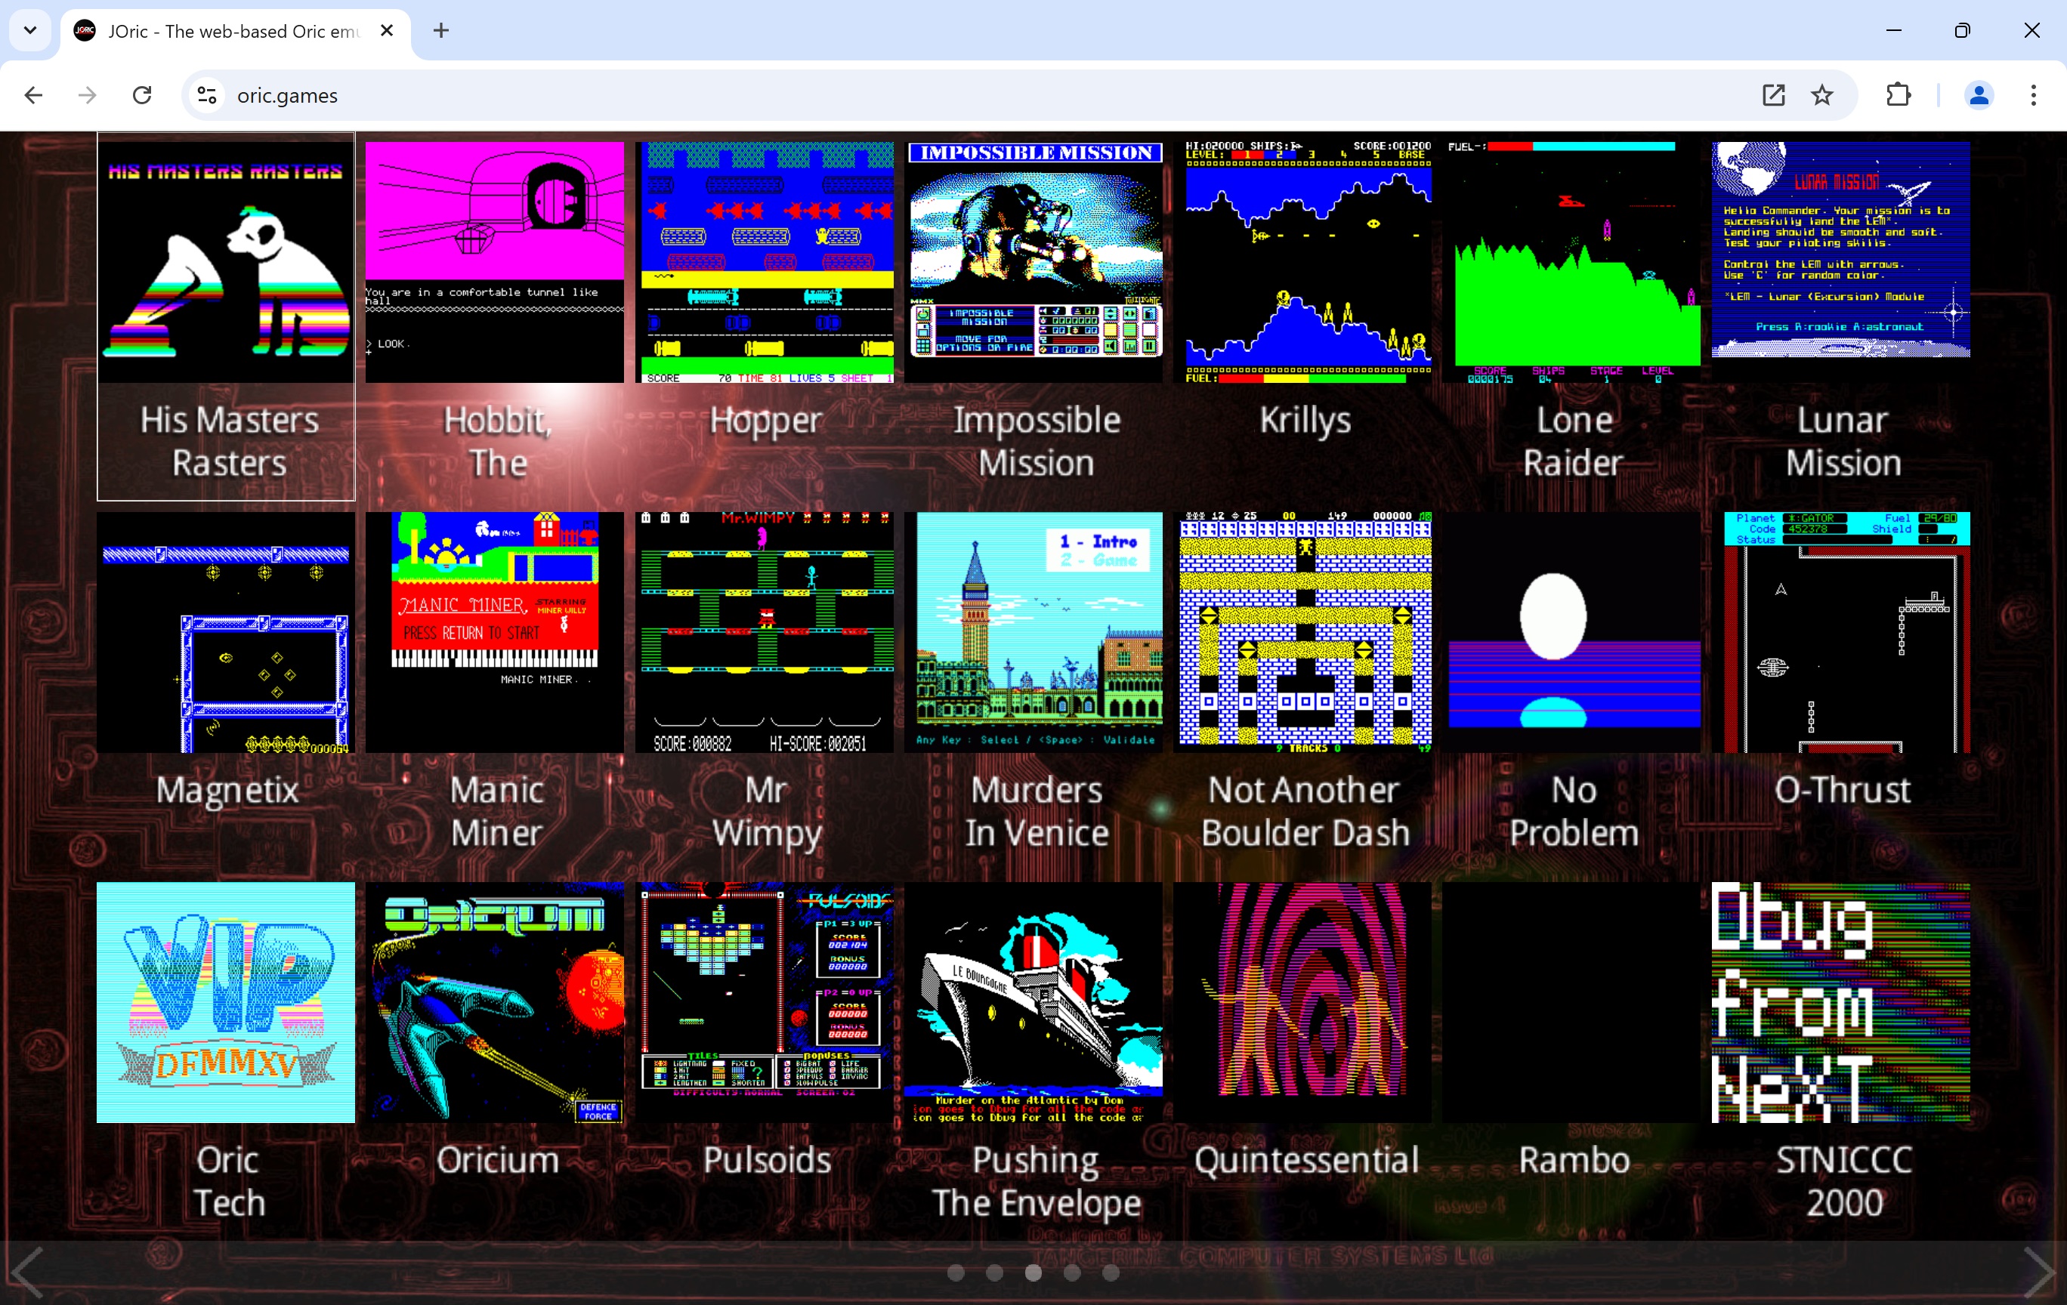The height and width of the screenshot is (1305, 2067).
Task: Click the browser forward arrow
Action: pyautogui.click(x=88, y=95)
